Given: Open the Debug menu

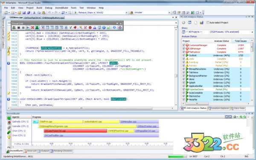Looking at the screenshot, I should click(x=49, y=8).
